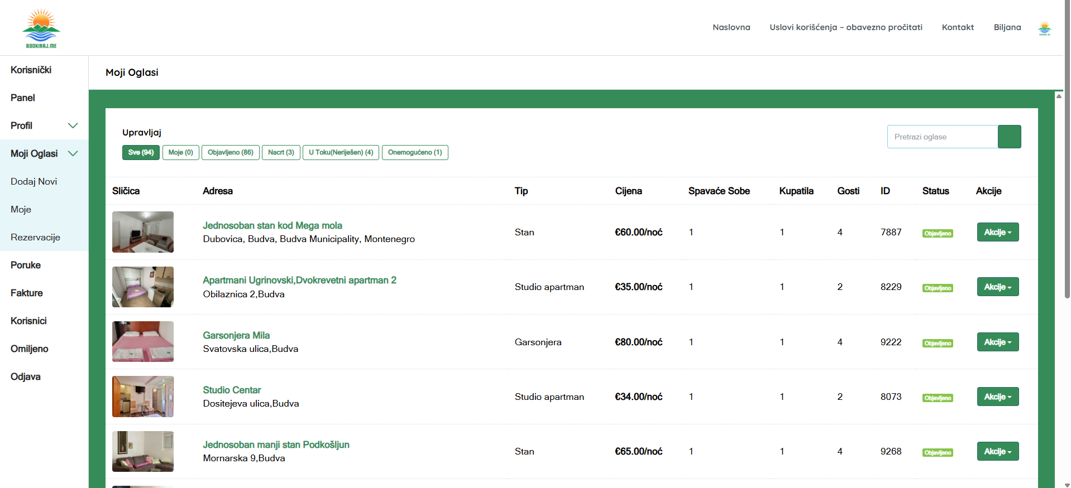Expand the Profil menu chevron
Image resolution: width=1071 pixels, height=488 pixels.
pyautogui.click(x=73, y=125)
